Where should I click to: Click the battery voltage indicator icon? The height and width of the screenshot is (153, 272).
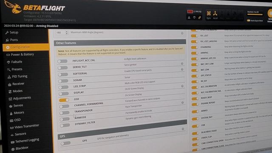(190, 11)
